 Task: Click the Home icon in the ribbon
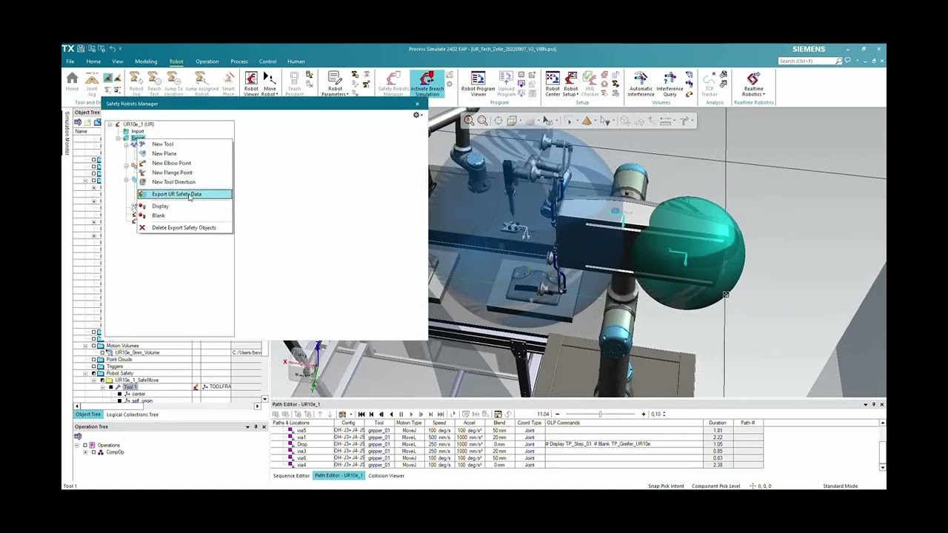72,82
